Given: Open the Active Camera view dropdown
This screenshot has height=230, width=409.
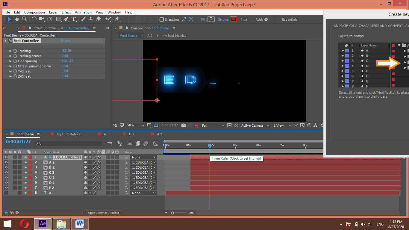Looking at the screenshot, I should (255, 125).
